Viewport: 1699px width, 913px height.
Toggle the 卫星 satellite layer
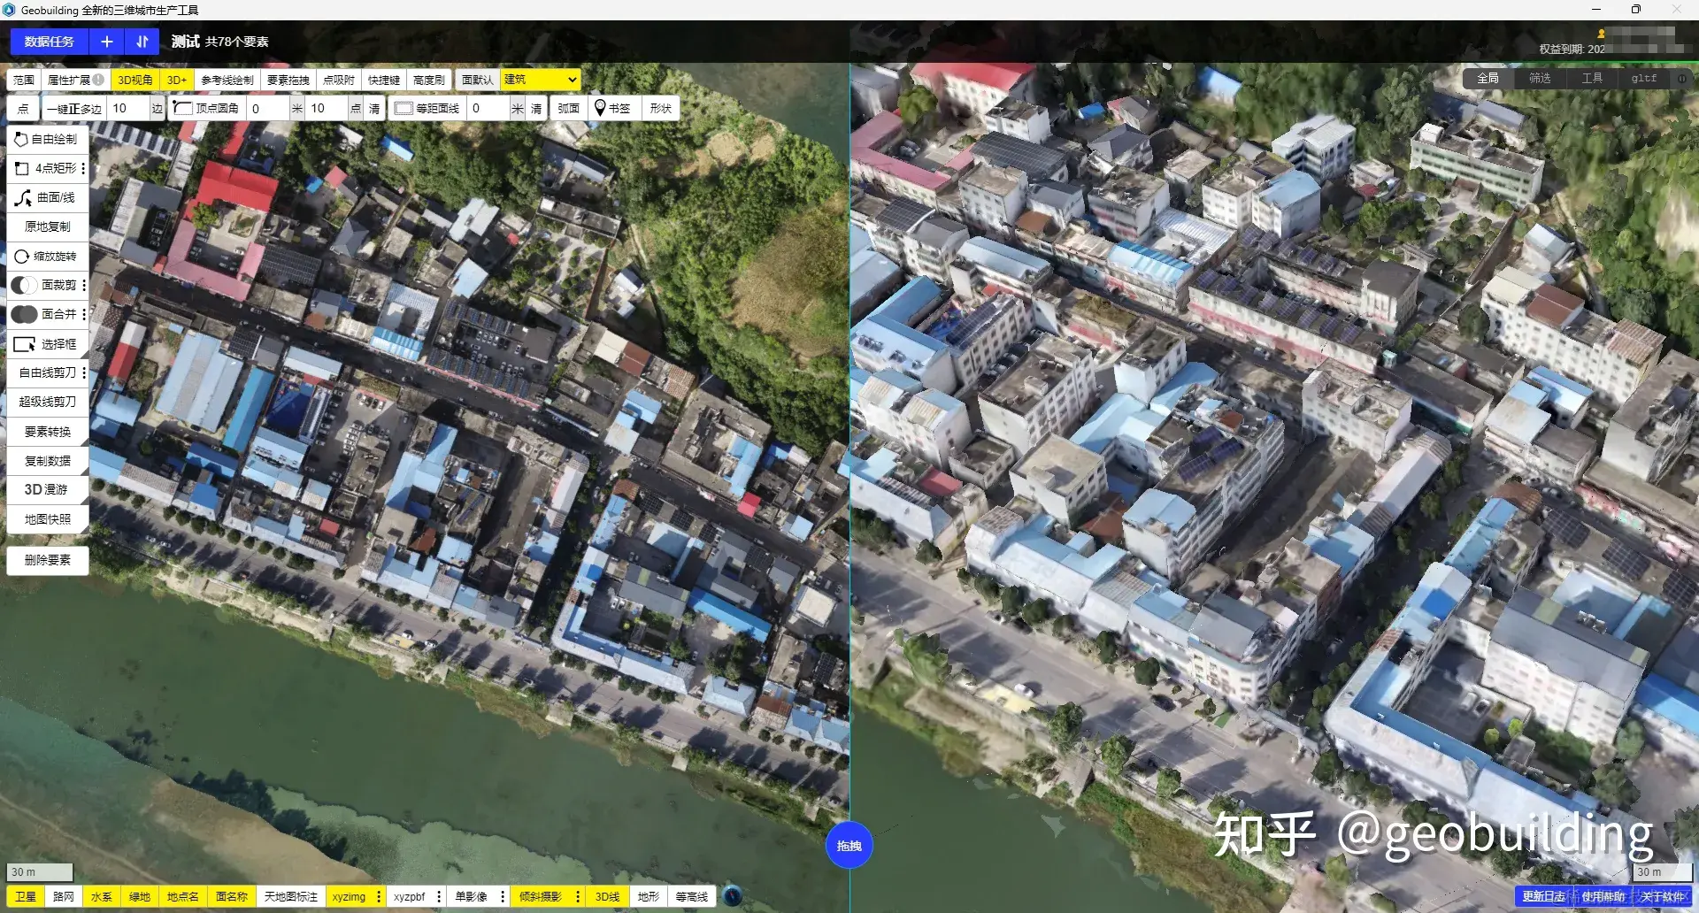(25, 896)
